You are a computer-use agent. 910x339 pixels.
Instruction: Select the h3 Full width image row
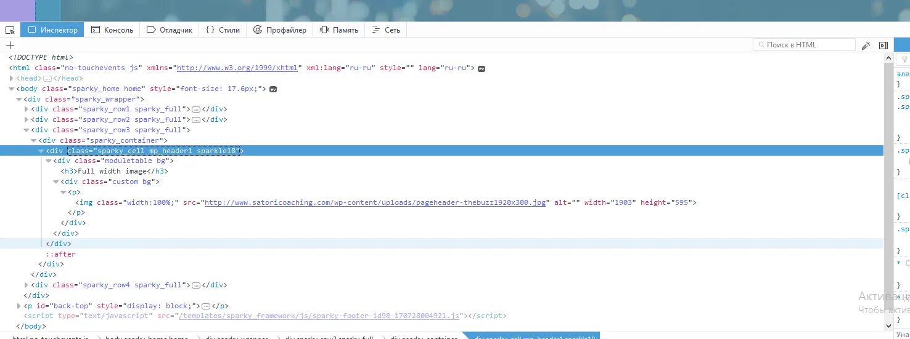click(x=441, y=172)
